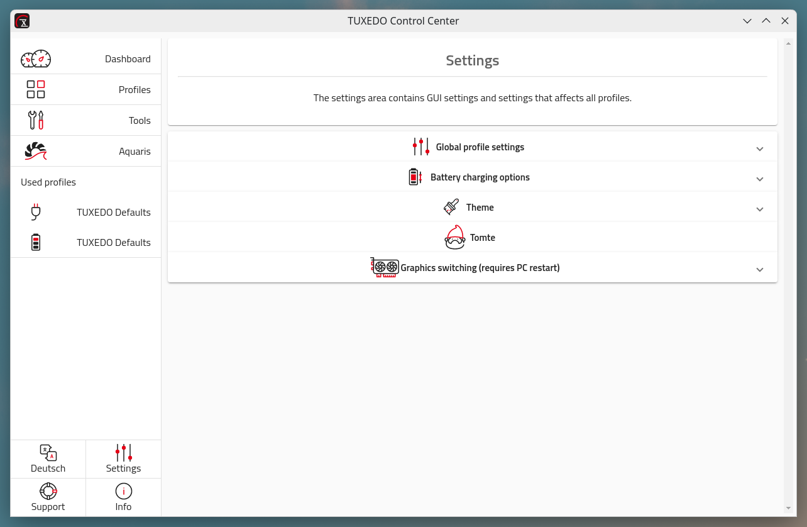
Task: Click the Aquaris fan icon
Action: tap(36, 151)
